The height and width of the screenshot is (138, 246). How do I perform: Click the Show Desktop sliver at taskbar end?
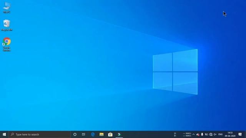[245, 135]
